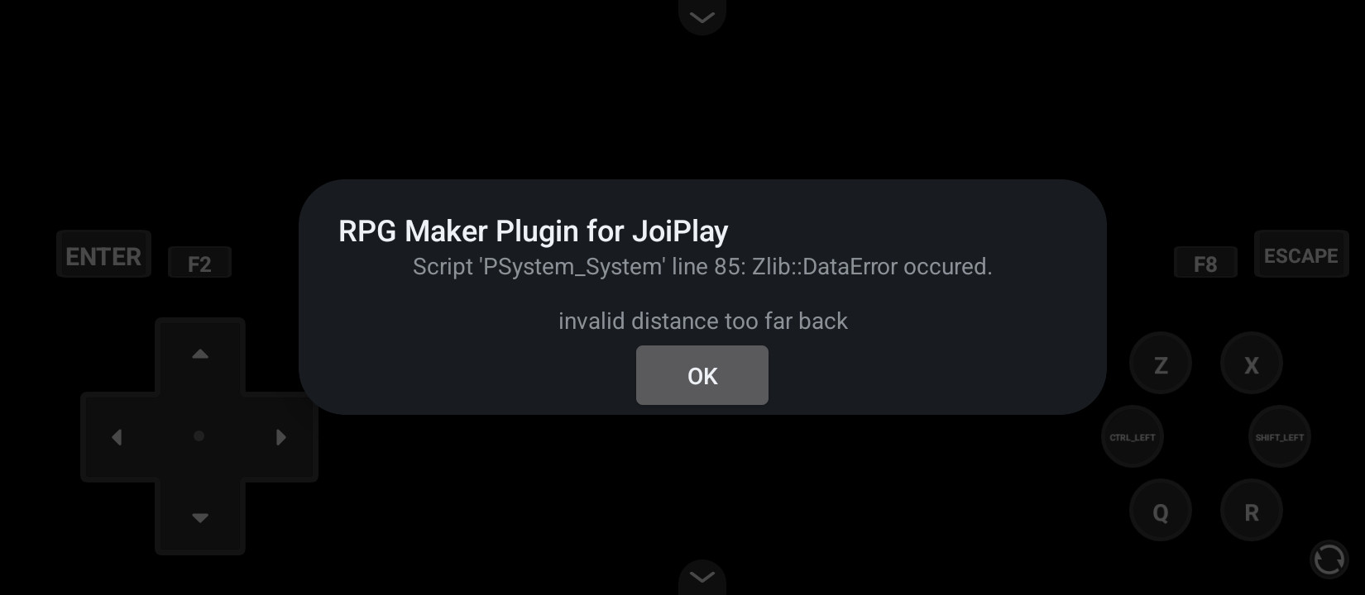Tap the SHIFT_LEFT round button

1280,436
